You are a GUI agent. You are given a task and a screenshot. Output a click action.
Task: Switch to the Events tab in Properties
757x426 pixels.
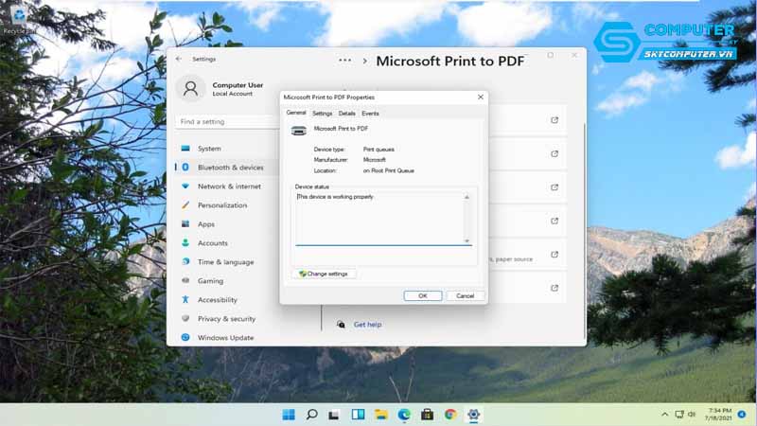(370, 114)
